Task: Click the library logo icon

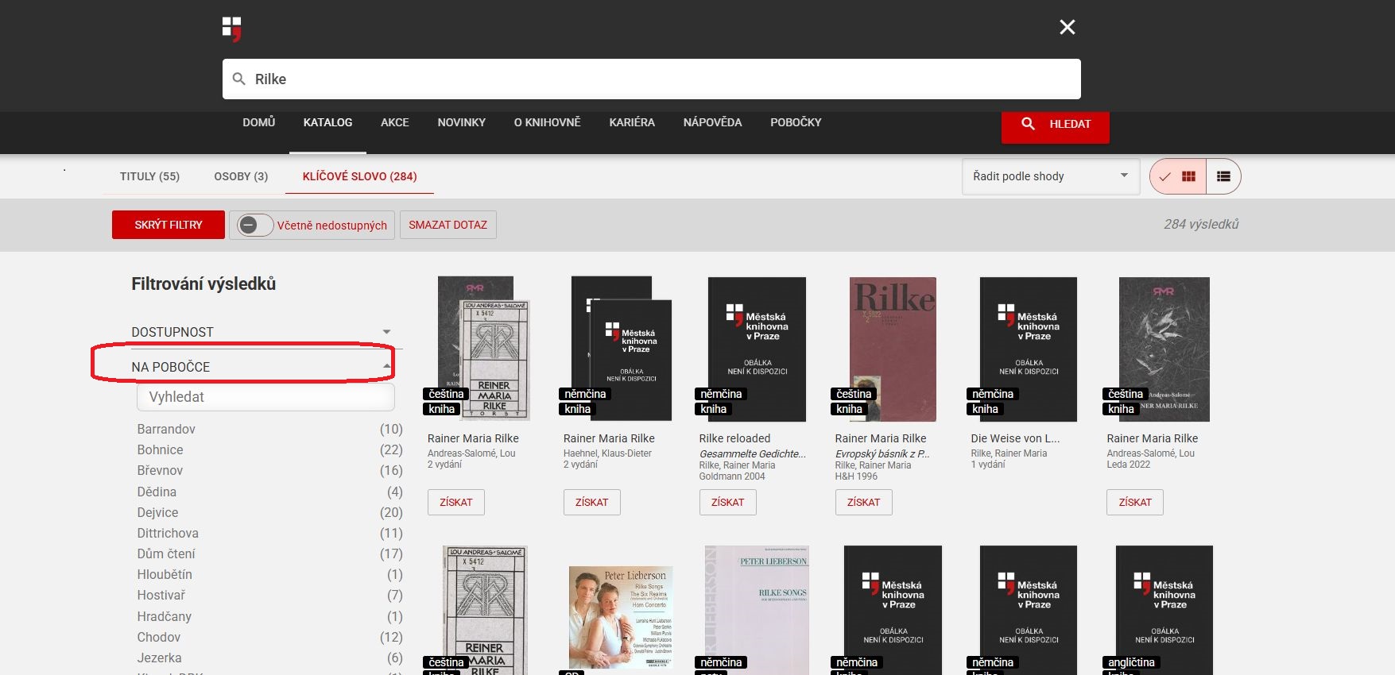Action: [x=231, y=29]
